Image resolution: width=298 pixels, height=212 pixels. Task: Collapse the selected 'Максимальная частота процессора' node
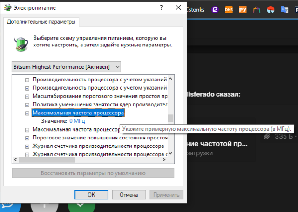point(27,113)
